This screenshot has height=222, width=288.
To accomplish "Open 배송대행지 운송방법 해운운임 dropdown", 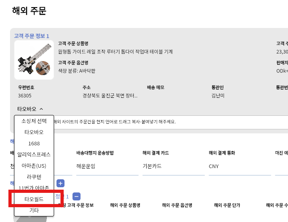I will pos(106,166).
